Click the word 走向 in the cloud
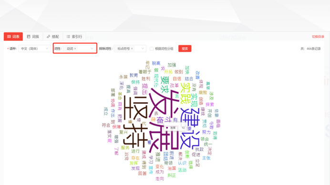 tap(160, 178)
